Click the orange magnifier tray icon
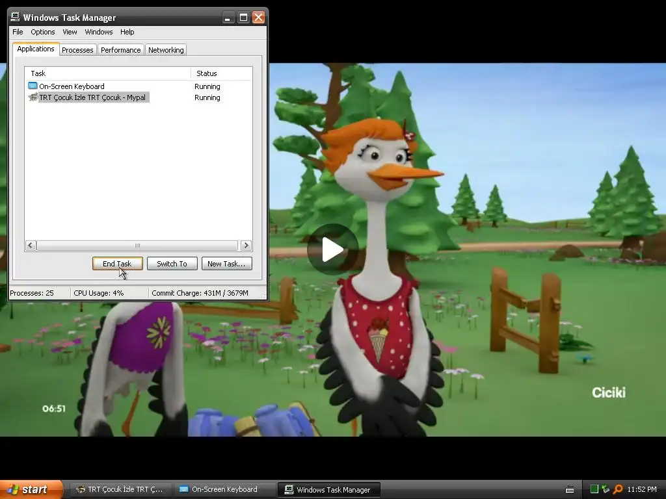Viewport: 666px width, 499px height. click(x=618, y=489)
